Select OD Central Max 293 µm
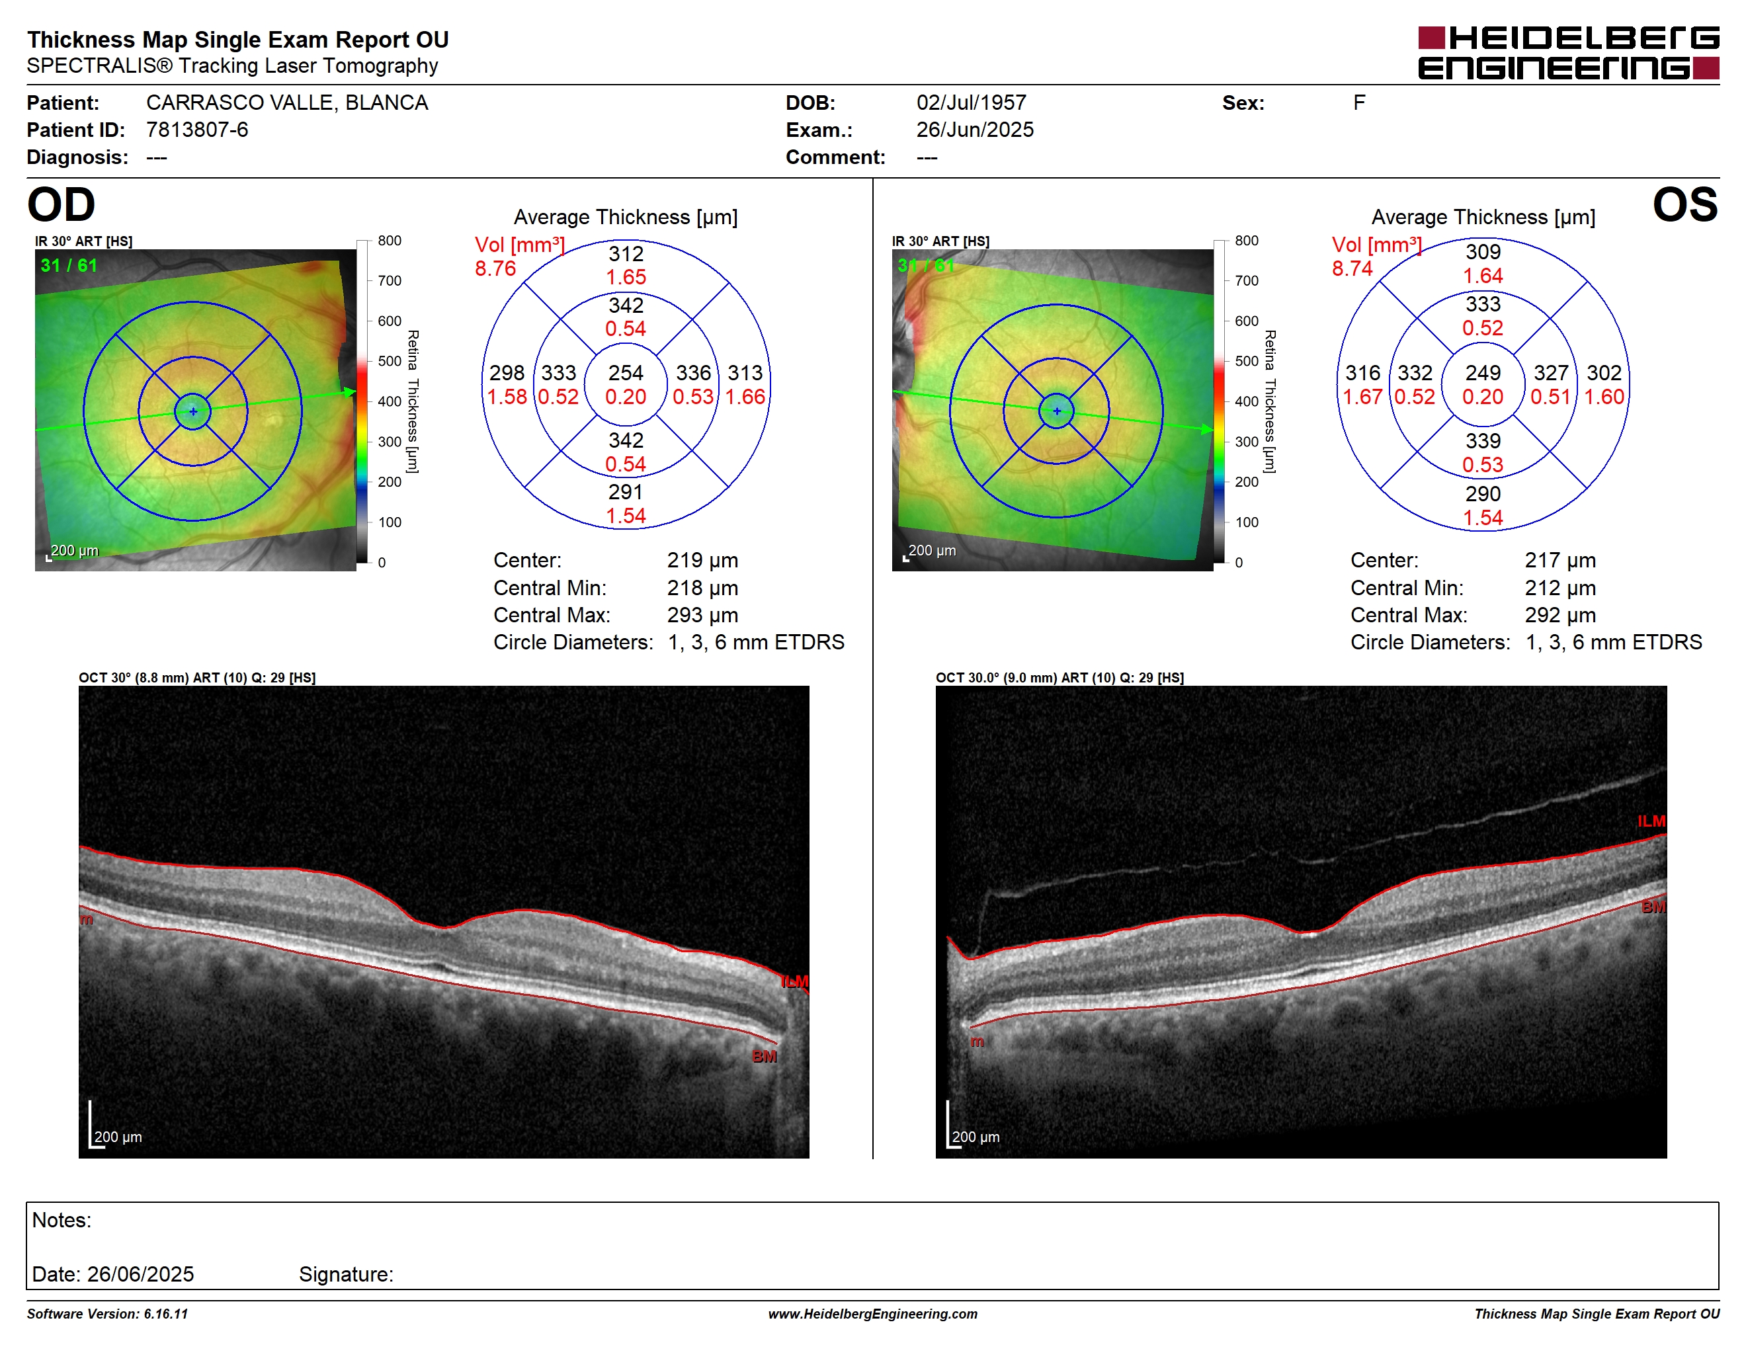This screenshot has height=1349, width=1746. click(x=703, y=616)
